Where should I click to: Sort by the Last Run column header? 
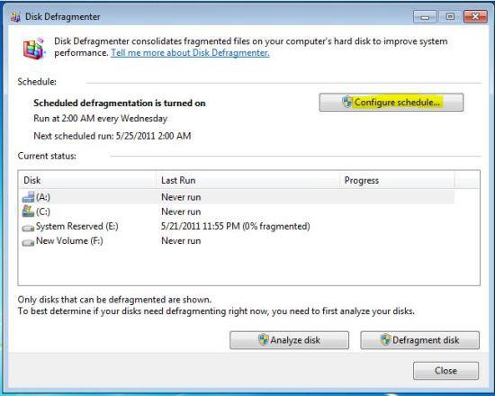(248, 180)
